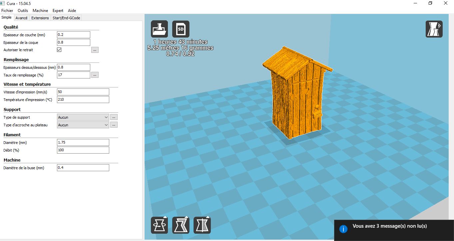Expand the Type d'accroche au plateau dropdown

[83, 125]
